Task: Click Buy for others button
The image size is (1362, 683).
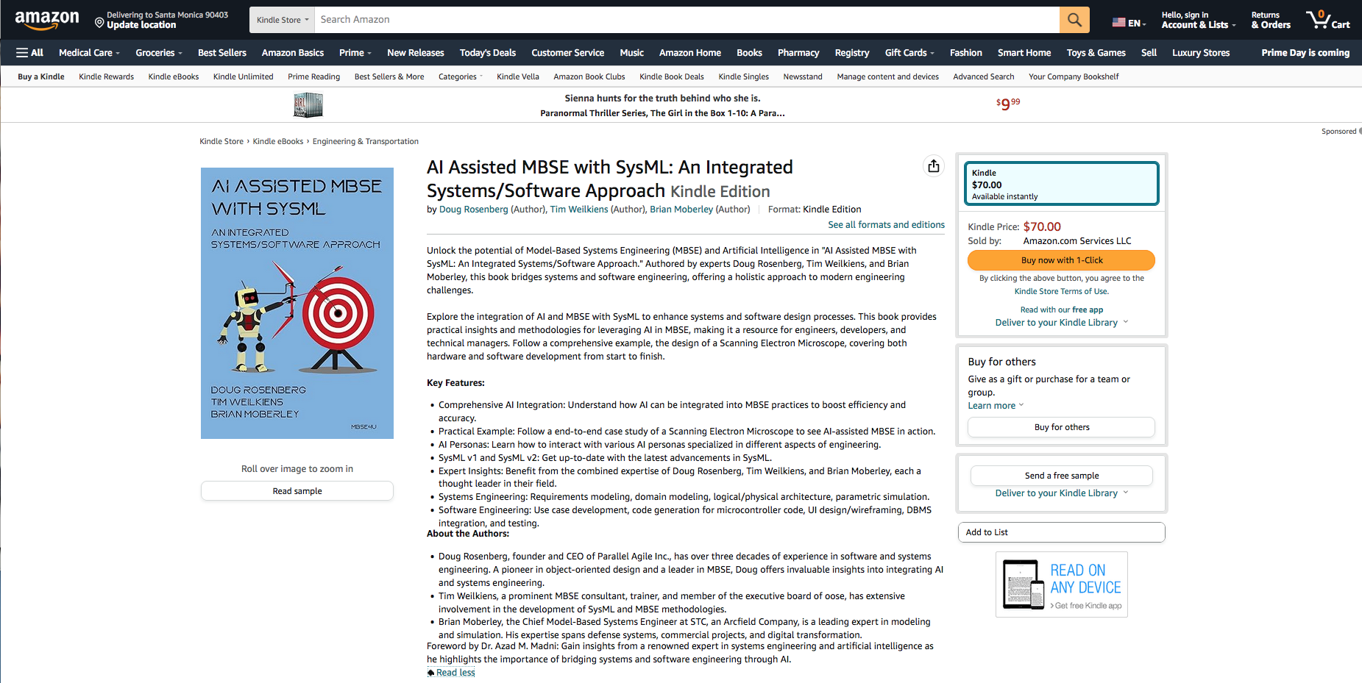Action: click(x=1062, y=427)
